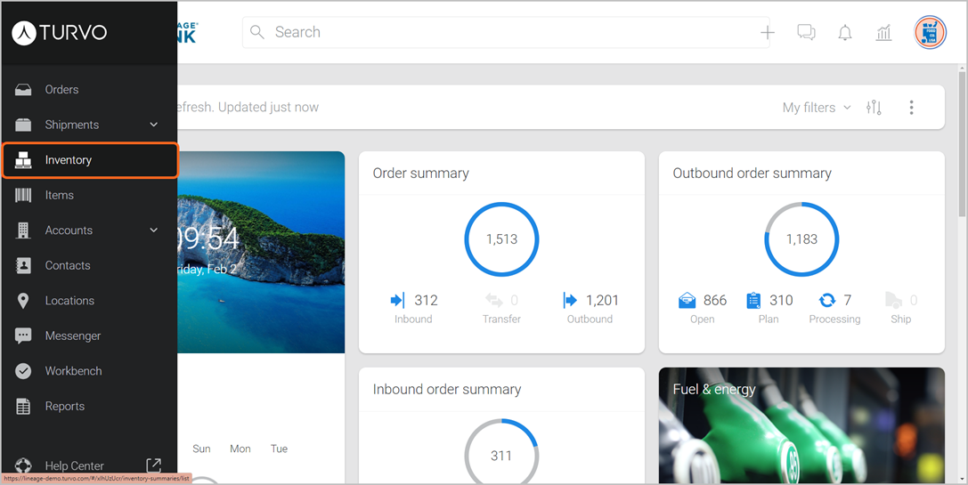Open Workbench from the sidebar
This screenshot has height=485, width=968.
[73, 371]
